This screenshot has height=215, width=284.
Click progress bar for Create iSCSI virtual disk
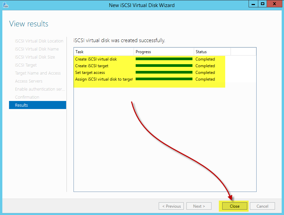click(x=164, y=59)
